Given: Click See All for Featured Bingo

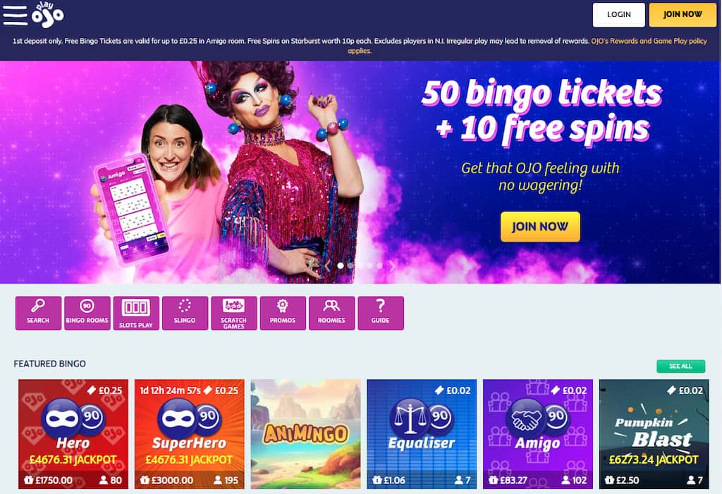Looking at the screenshot, I should click(680, 366).
